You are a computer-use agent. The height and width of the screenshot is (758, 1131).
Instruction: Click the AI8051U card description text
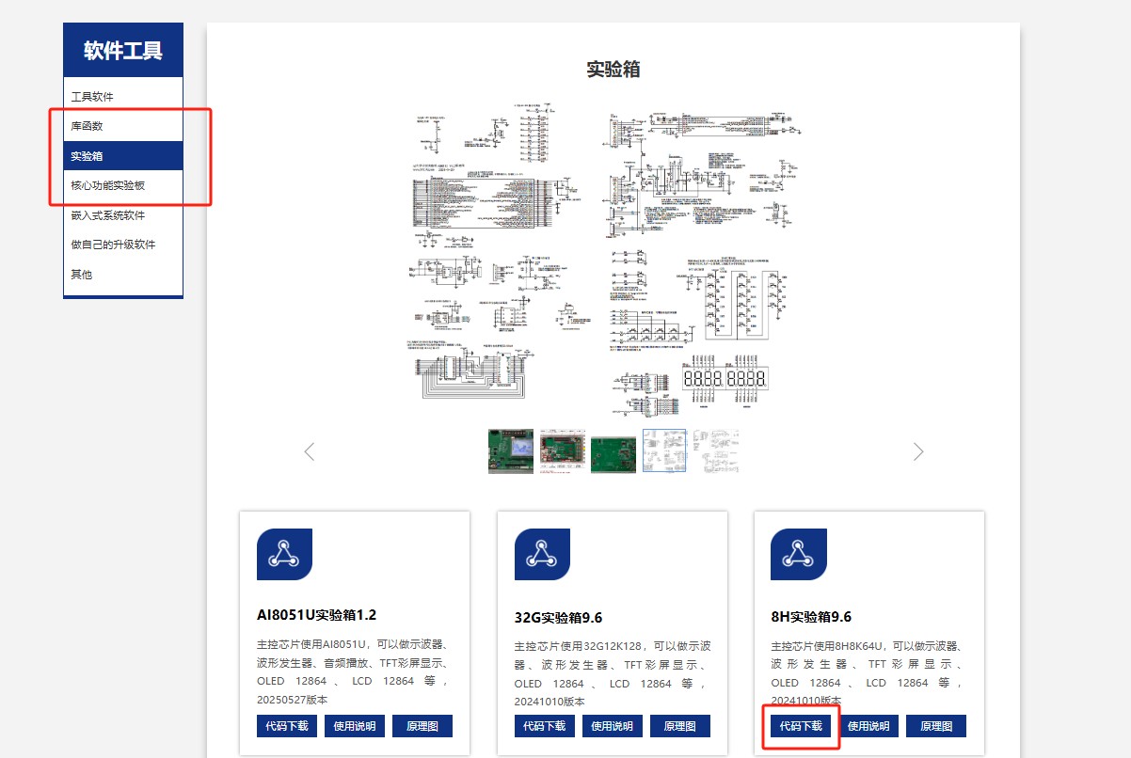355,672
